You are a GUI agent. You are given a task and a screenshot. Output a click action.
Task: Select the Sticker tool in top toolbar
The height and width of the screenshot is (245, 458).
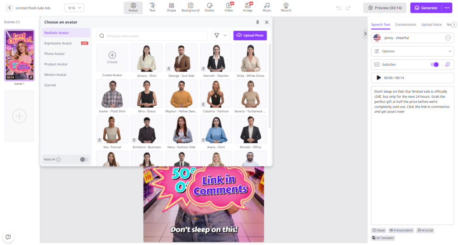pos(209,7)
